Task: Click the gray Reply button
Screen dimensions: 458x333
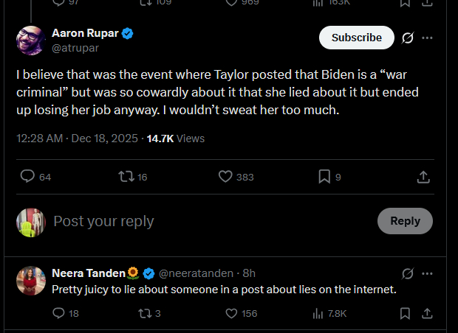Action: 405,221
